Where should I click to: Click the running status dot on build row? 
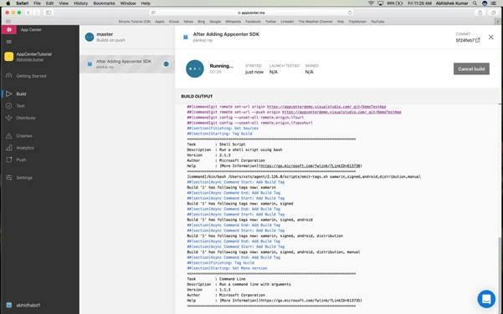tap(167, 64)
